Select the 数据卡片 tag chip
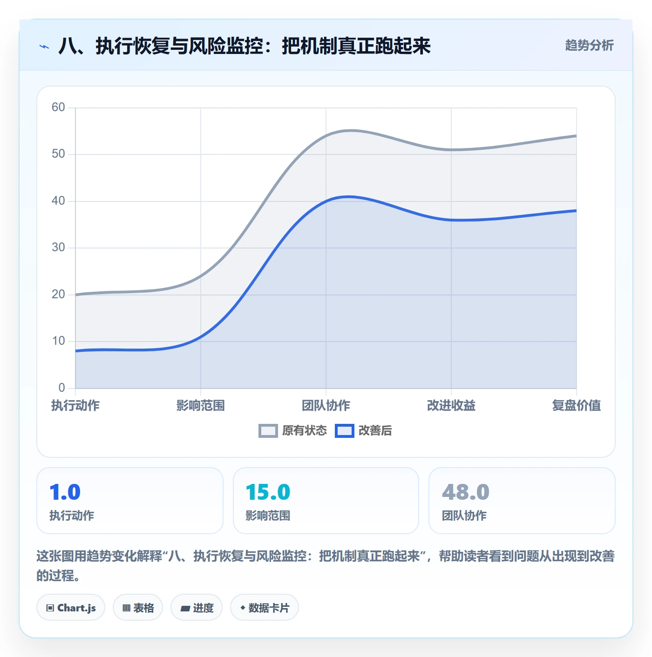Screen dimensions: 652x657 click(265, 608)
